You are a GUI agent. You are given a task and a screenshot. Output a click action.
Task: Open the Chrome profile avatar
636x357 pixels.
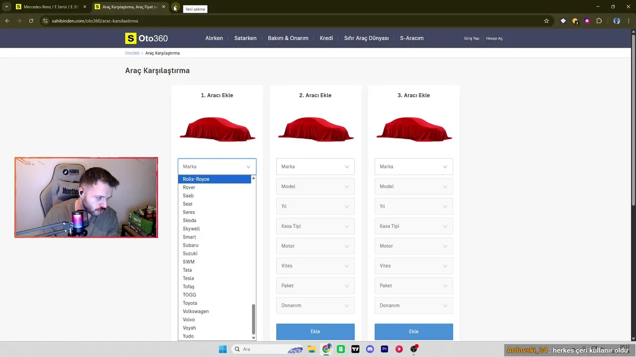tap(617, 21)
